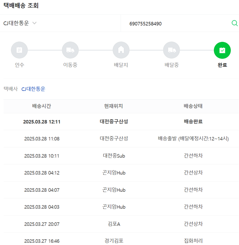Viewport: 239px width, 245px height.
Task: Click the blue CJ대한통운 courier link
Action: [33, 89]
